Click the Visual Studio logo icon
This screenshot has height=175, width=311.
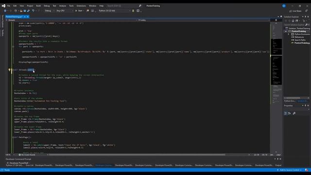point(3,6)
